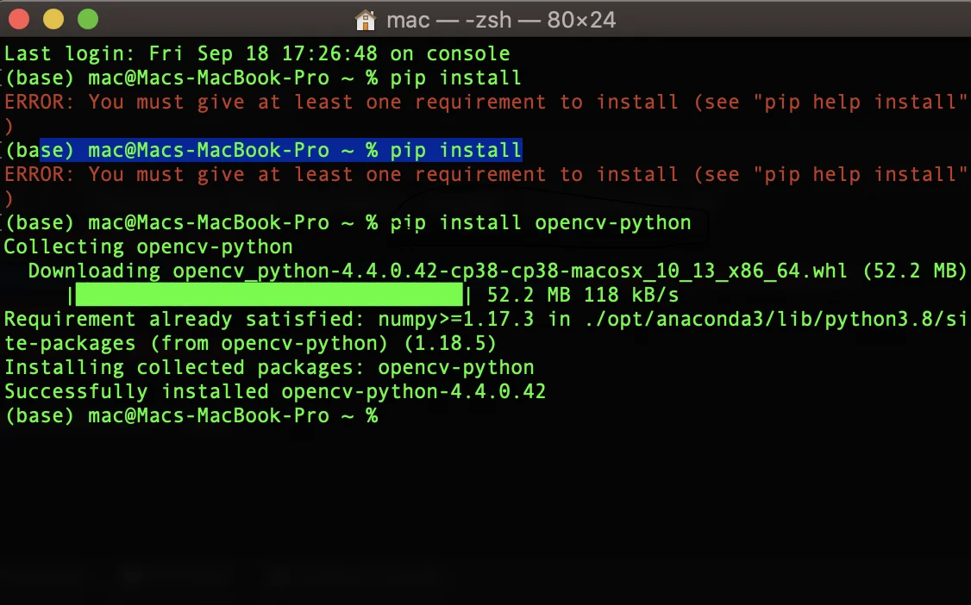Maximize Terminal using the green button
971x605 pixels.
click(x=87, y=18)
